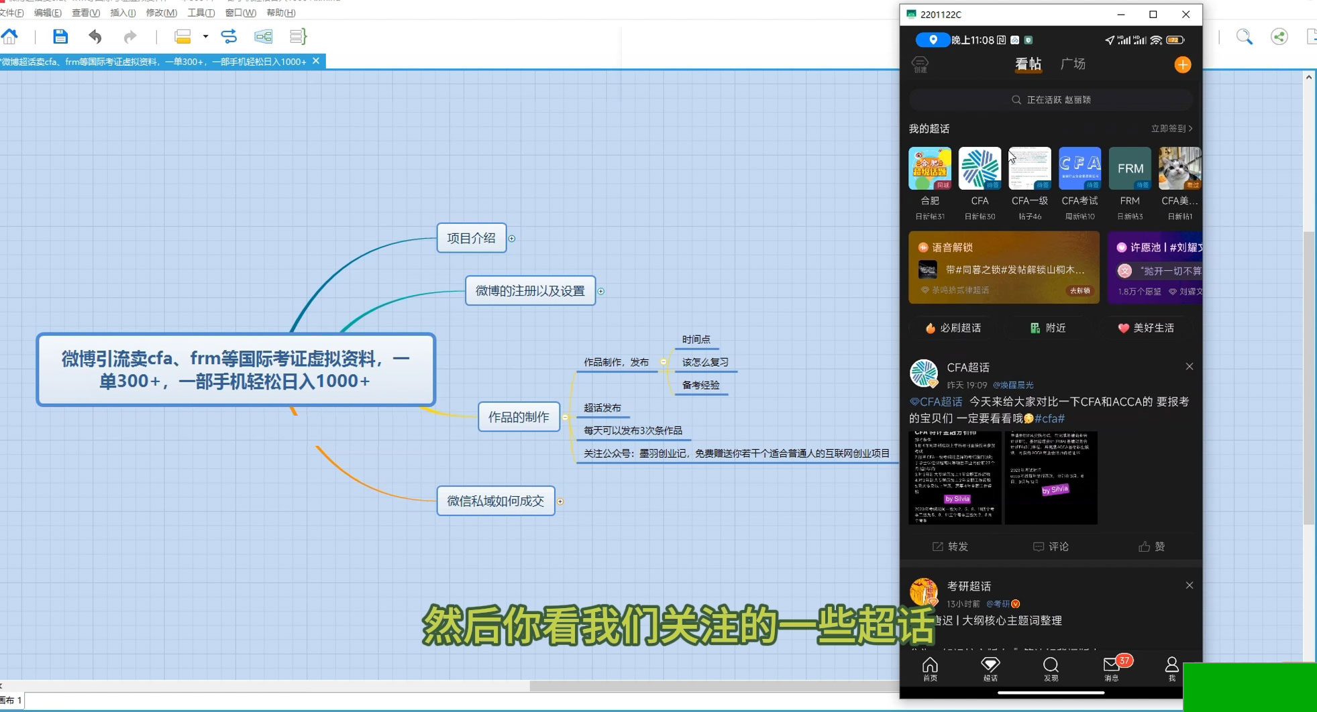This screenshot has height=712, width=1317.
Task: Redo action via toolbar arrow
Action: (130, 36)
